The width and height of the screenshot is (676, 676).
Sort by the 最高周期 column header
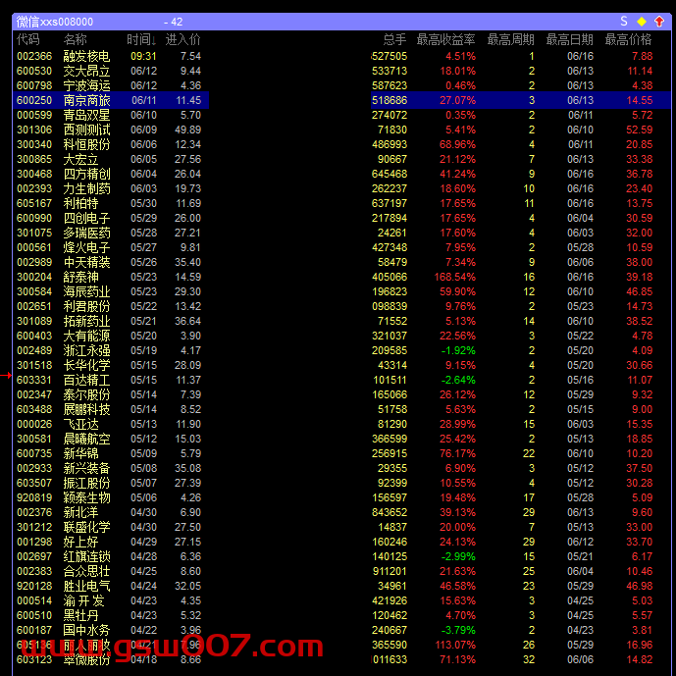click(x=510, y=39)
